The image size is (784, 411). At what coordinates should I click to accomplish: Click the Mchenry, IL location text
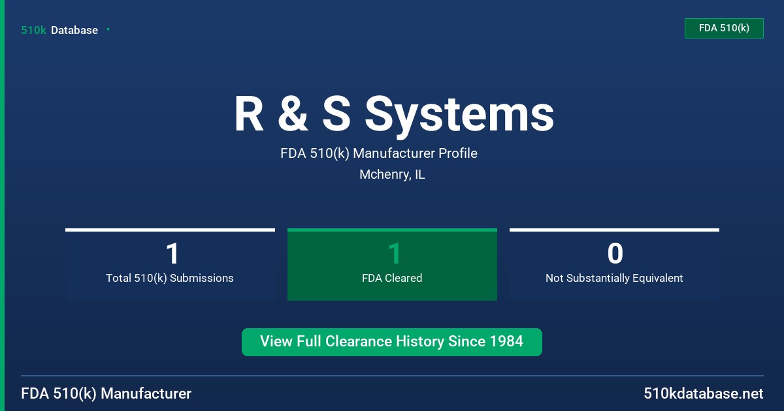[x=392, y=175]
